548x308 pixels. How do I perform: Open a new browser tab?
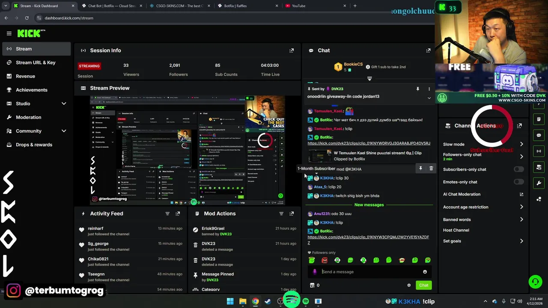pos(355,6)
